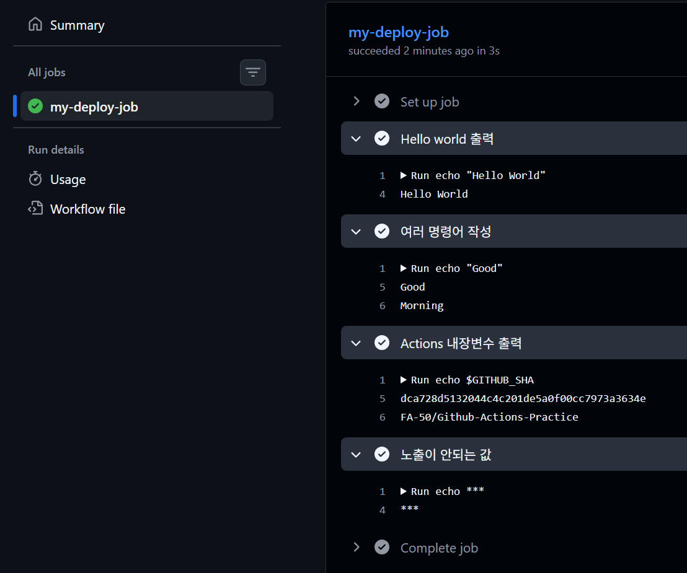Open the Usage run details page
687x573 pixels.
[68, 180]
